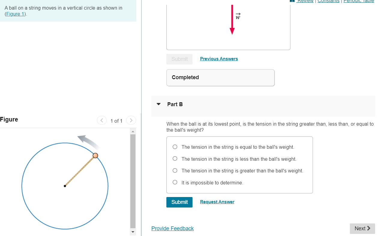Open the Periodic Table reference
Viewport: 382px width, 236px height.
(359, 1)
